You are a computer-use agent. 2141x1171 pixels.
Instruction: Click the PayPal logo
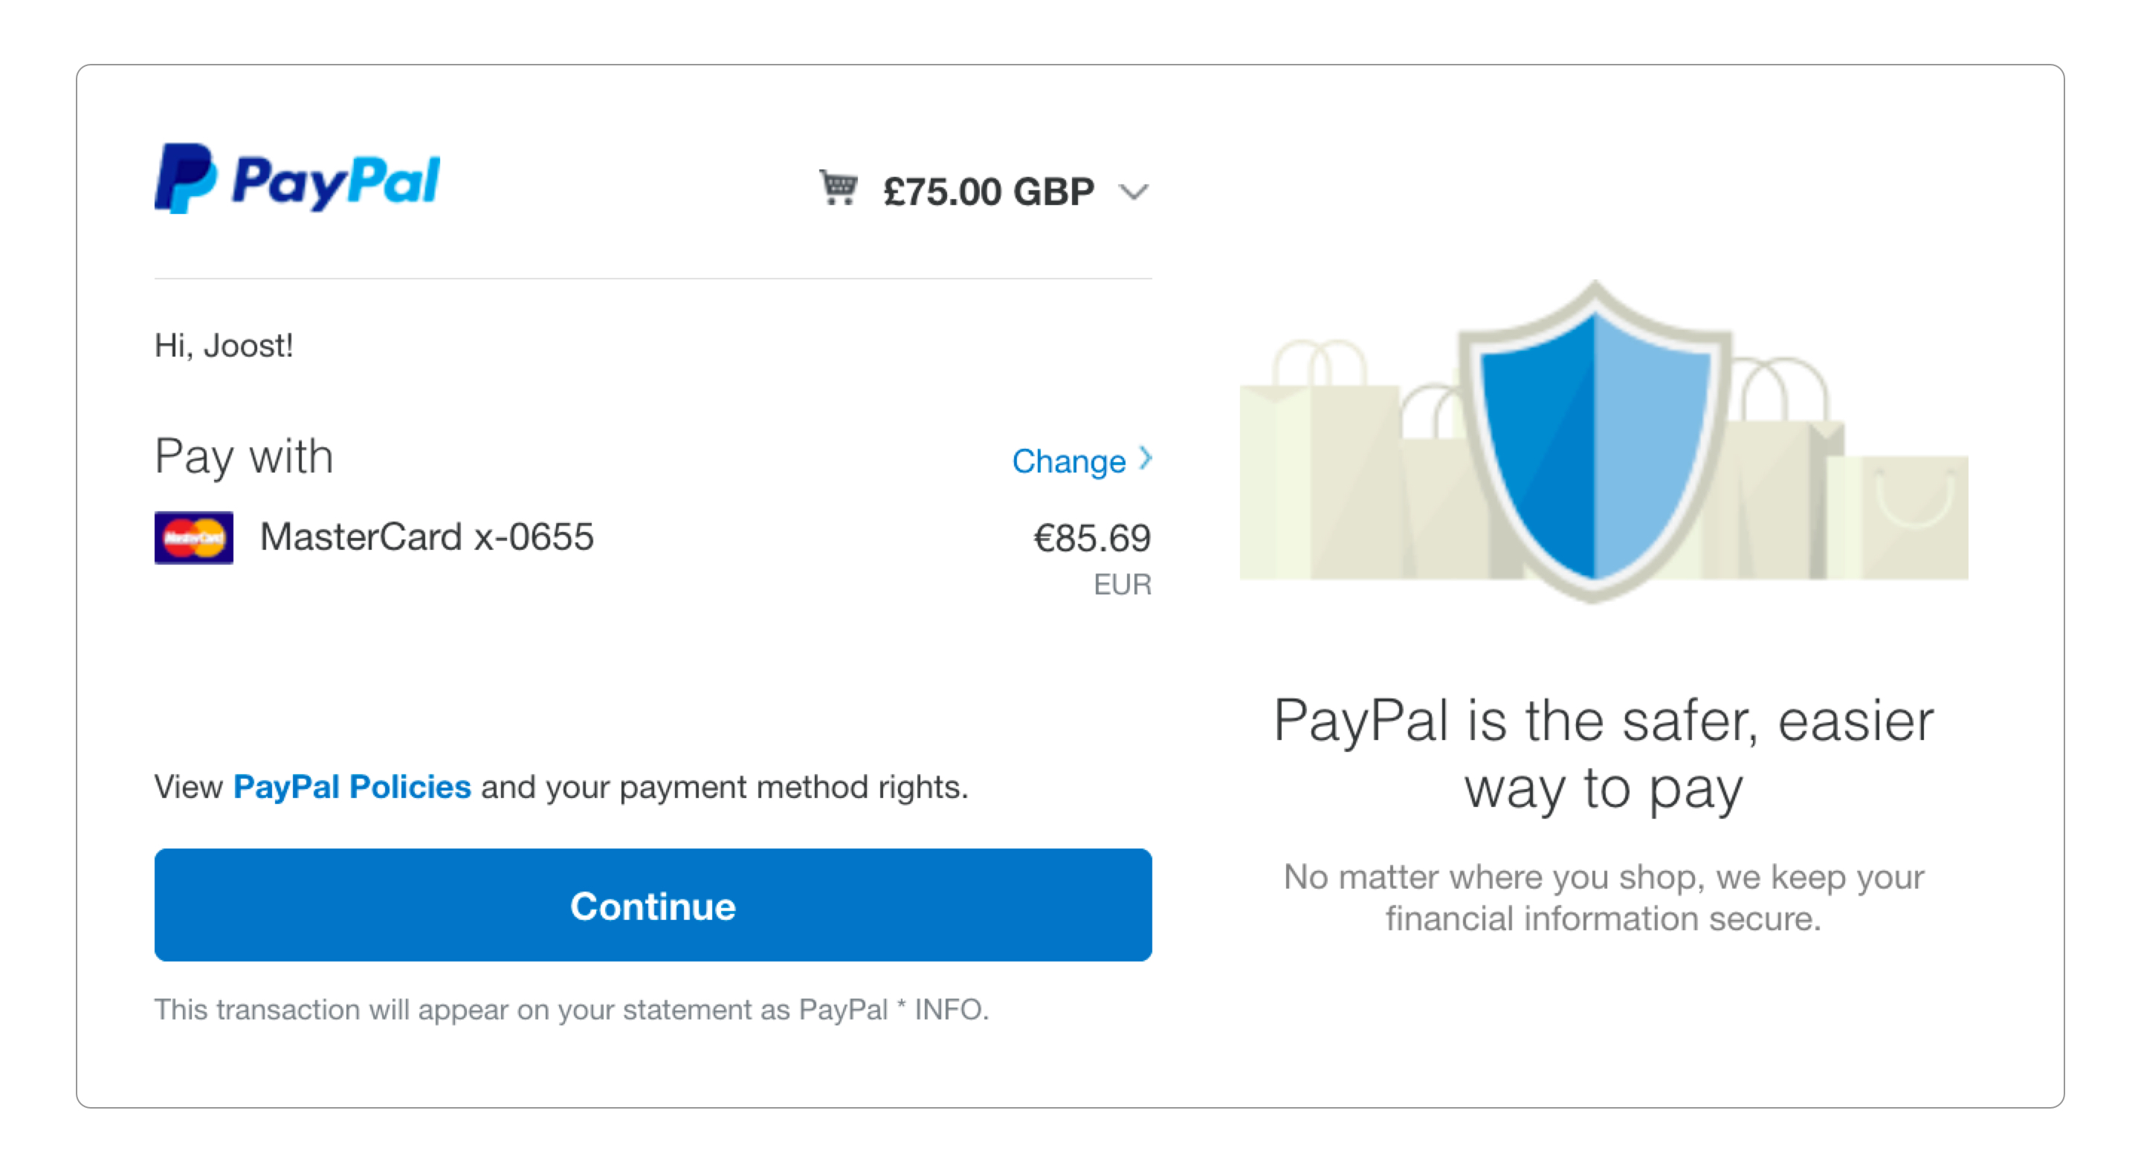[297, 178]
